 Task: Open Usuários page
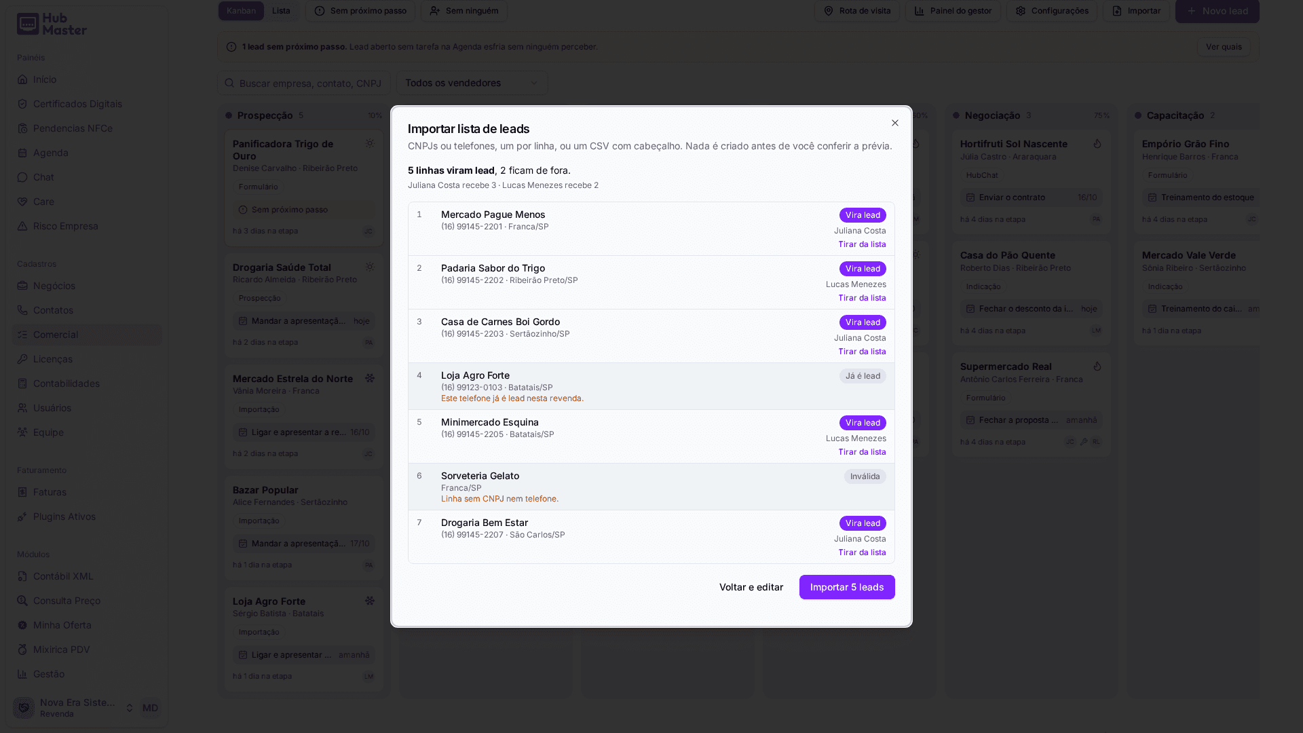(x=87, y=408)
